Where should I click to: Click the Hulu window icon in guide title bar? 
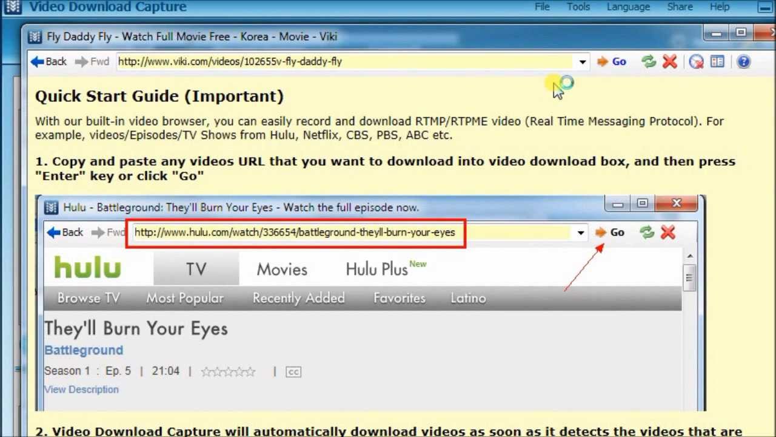pyautogui.click(x=52, y=208)
